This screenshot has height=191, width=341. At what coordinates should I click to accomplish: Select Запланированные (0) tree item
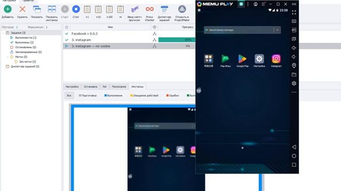tap(28, 52)
